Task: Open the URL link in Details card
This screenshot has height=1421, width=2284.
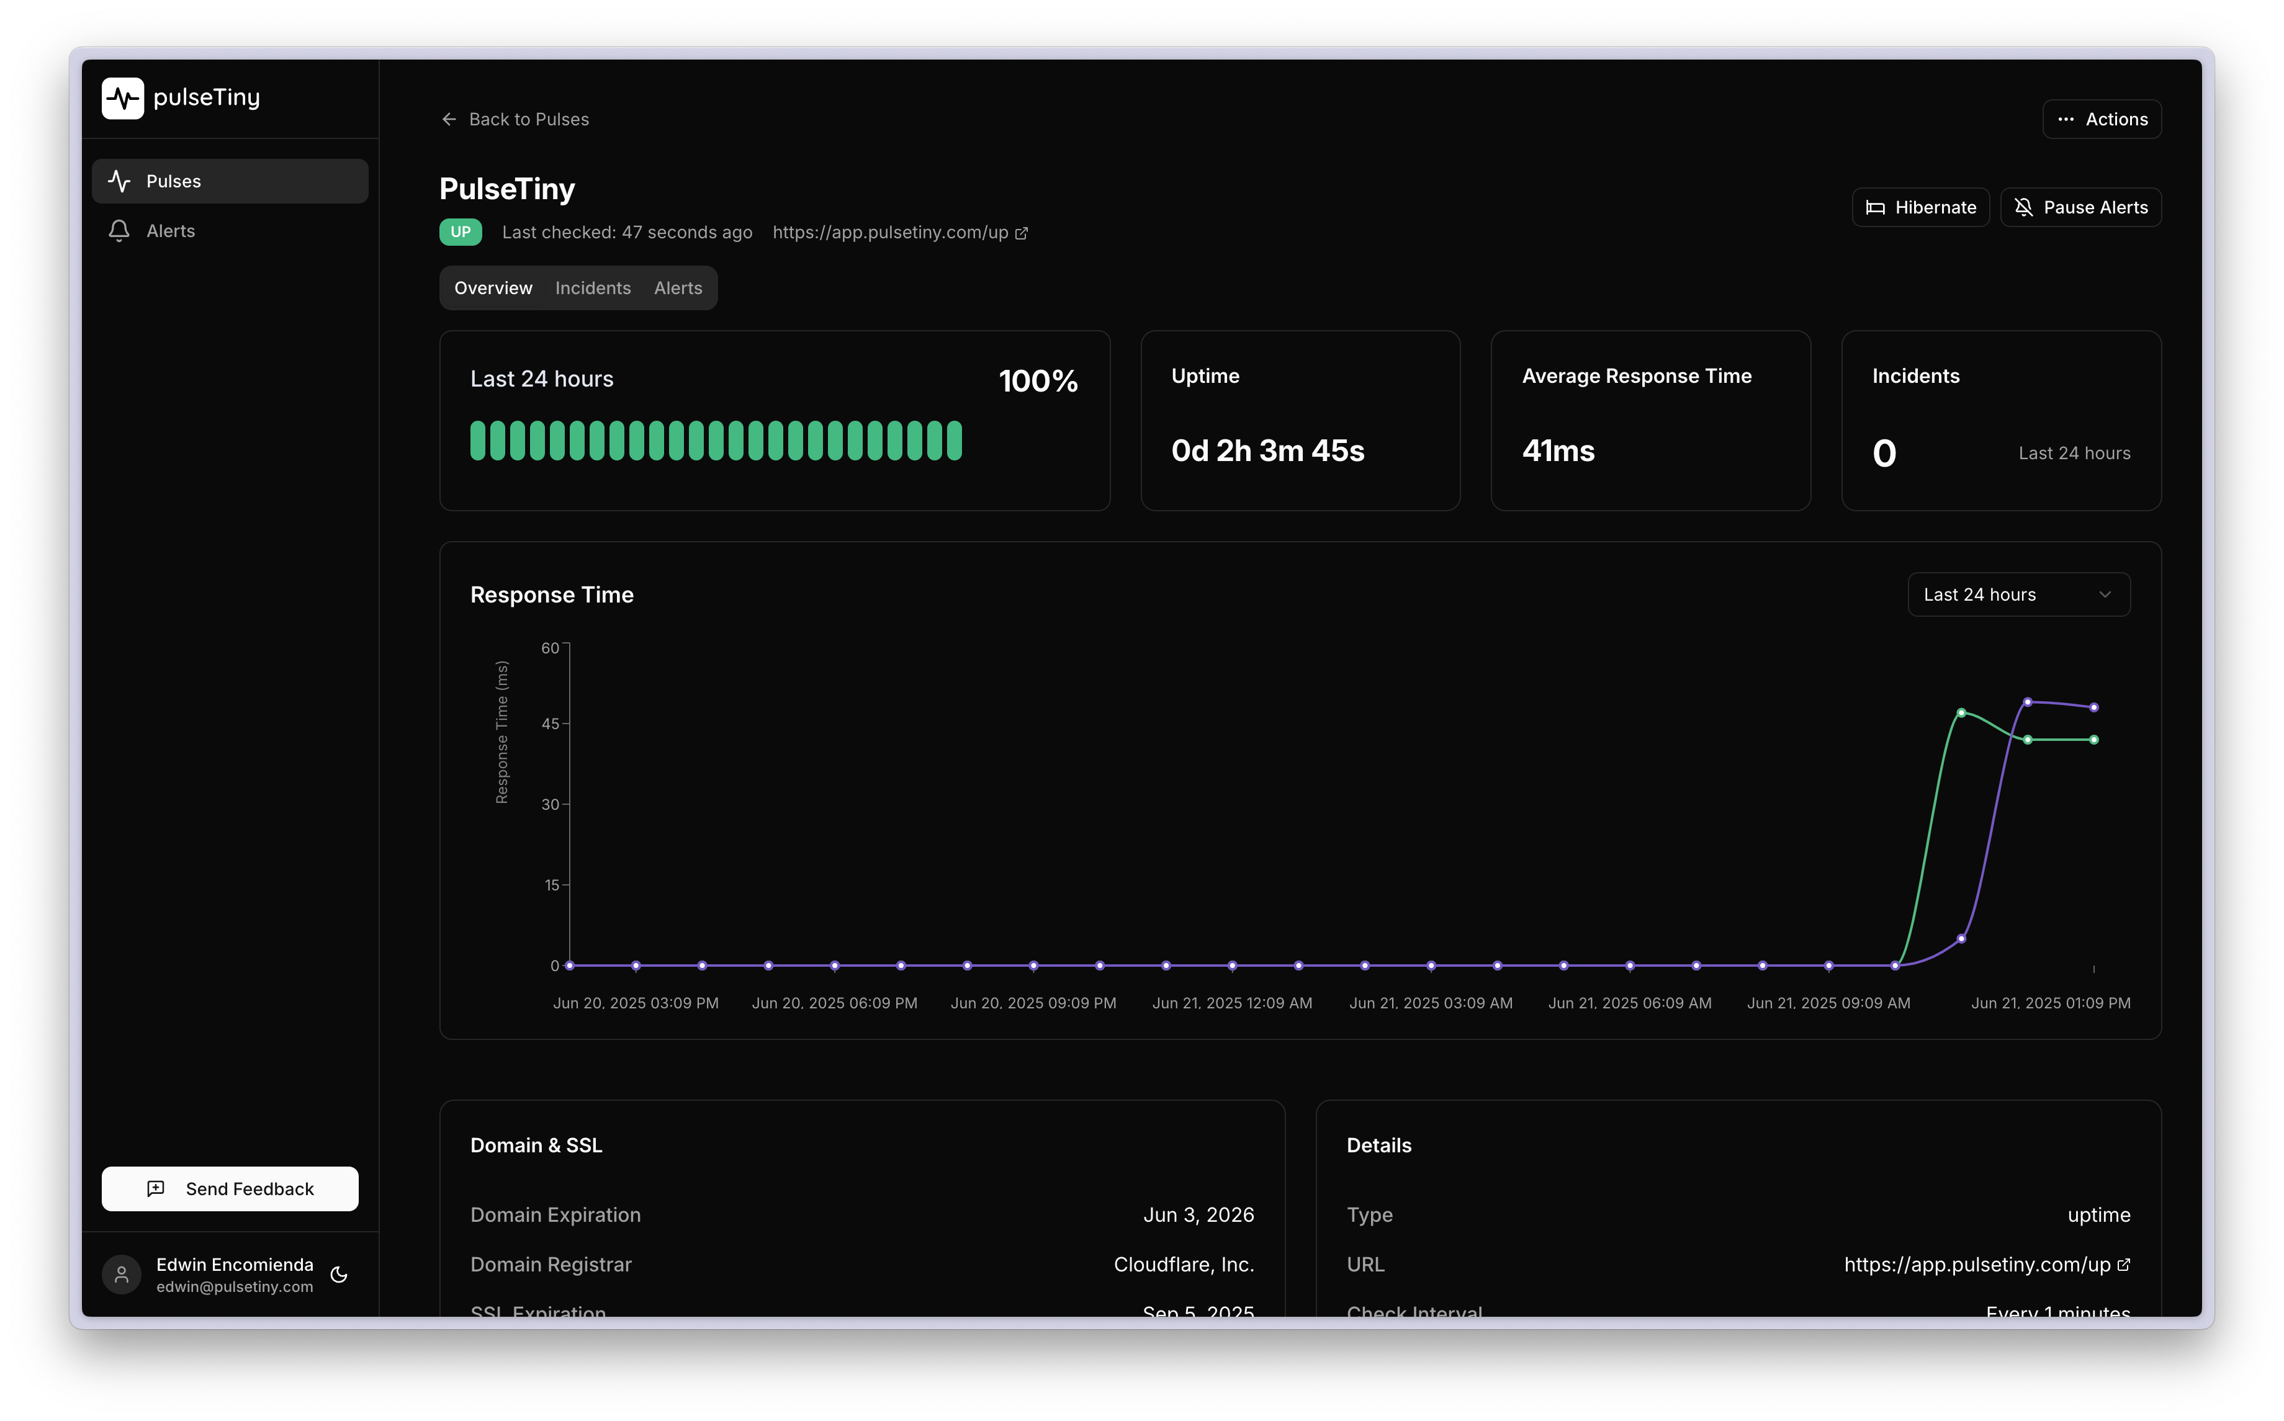Action: tap(1977, 1265)
